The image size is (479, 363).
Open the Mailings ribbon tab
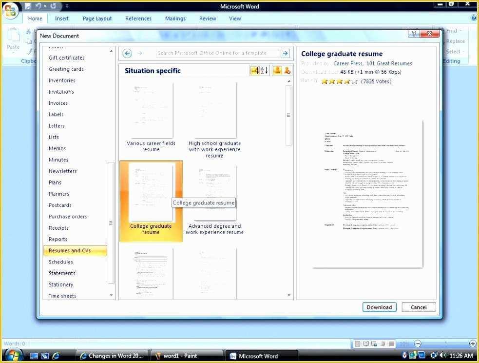pyautogui.click(x=175, y=19)
